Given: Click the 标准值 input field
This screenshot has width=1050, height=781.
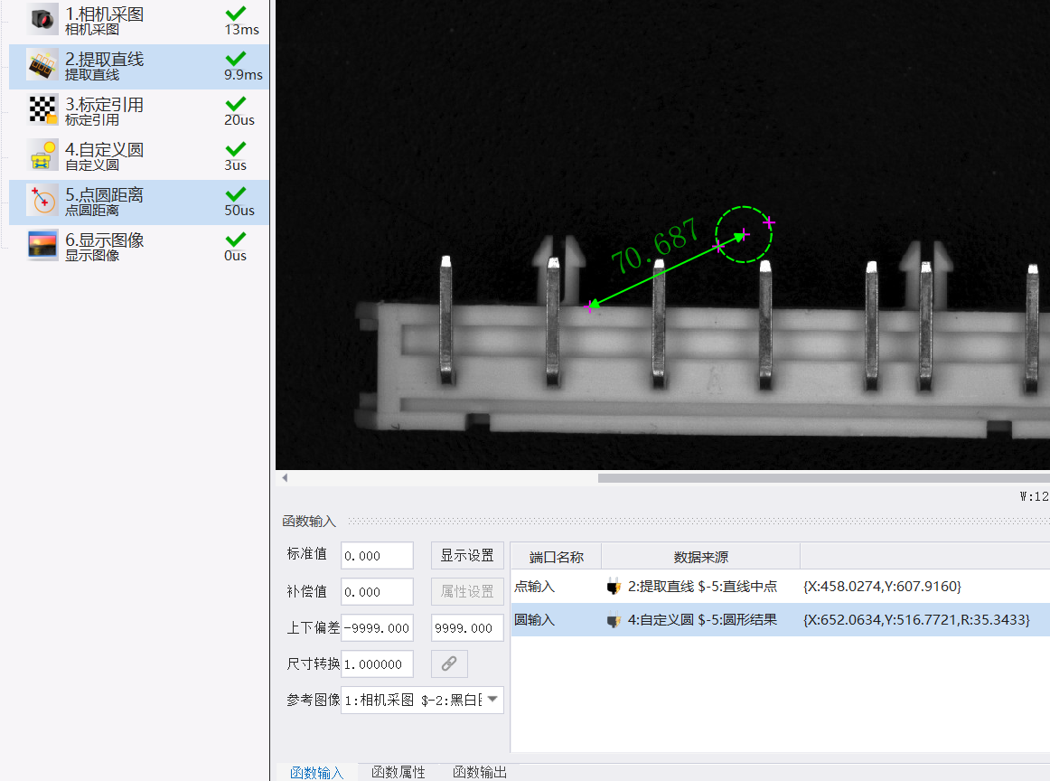Looking at the screenshot, I should [x=377, y=555].
